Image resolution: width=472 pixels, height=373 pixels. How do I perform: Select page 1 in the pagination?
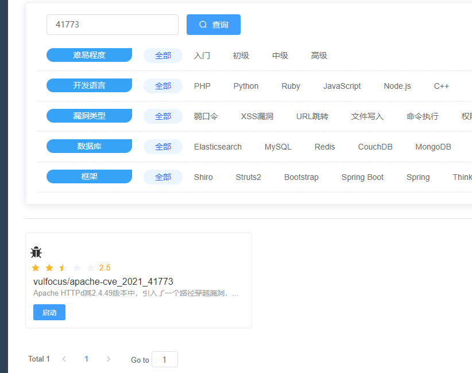point(87,359)
